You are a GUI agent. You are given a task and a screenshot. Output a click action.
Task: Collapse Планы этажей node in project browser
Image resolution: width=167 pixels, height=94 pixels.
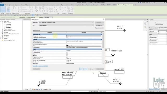coord(3,23)
